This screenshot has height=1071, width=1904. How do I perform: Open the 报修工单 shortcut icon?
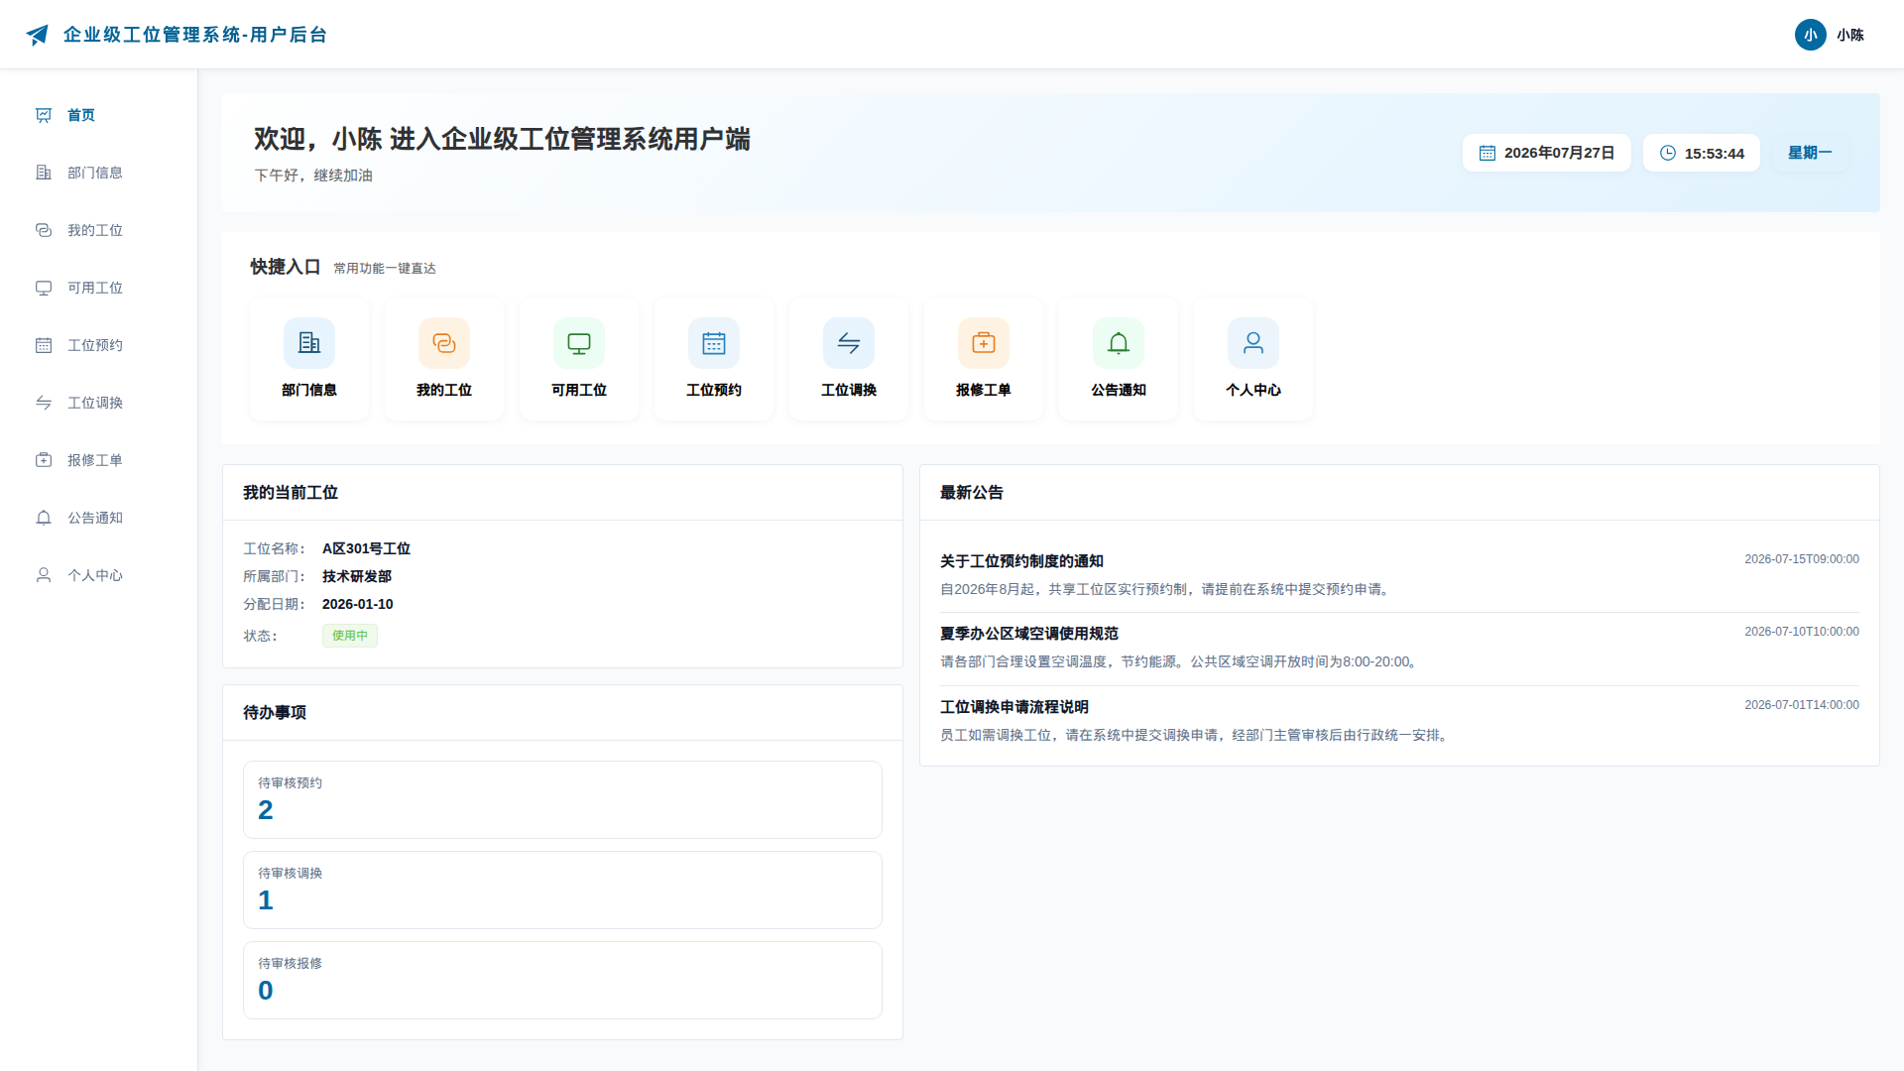pos(984,343)
